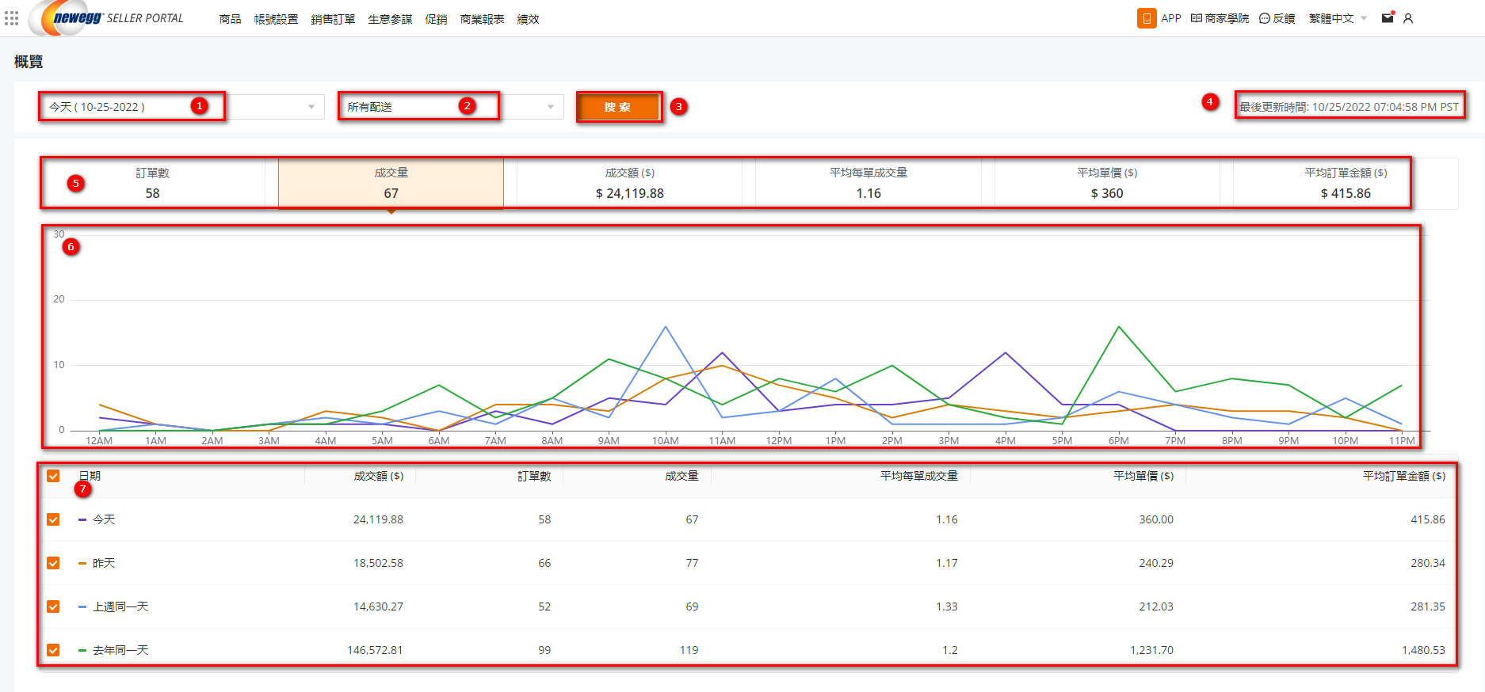The image size is (1485, 692).
Task: Select the 訂單數 metric tab
Action: [x=152, y=183]
